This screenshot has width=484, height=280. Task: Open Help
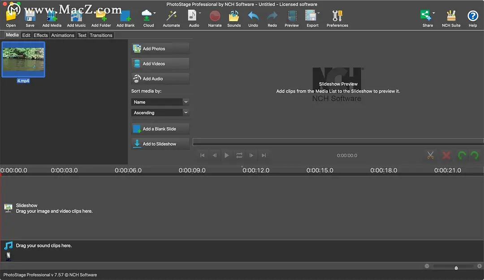473,16
